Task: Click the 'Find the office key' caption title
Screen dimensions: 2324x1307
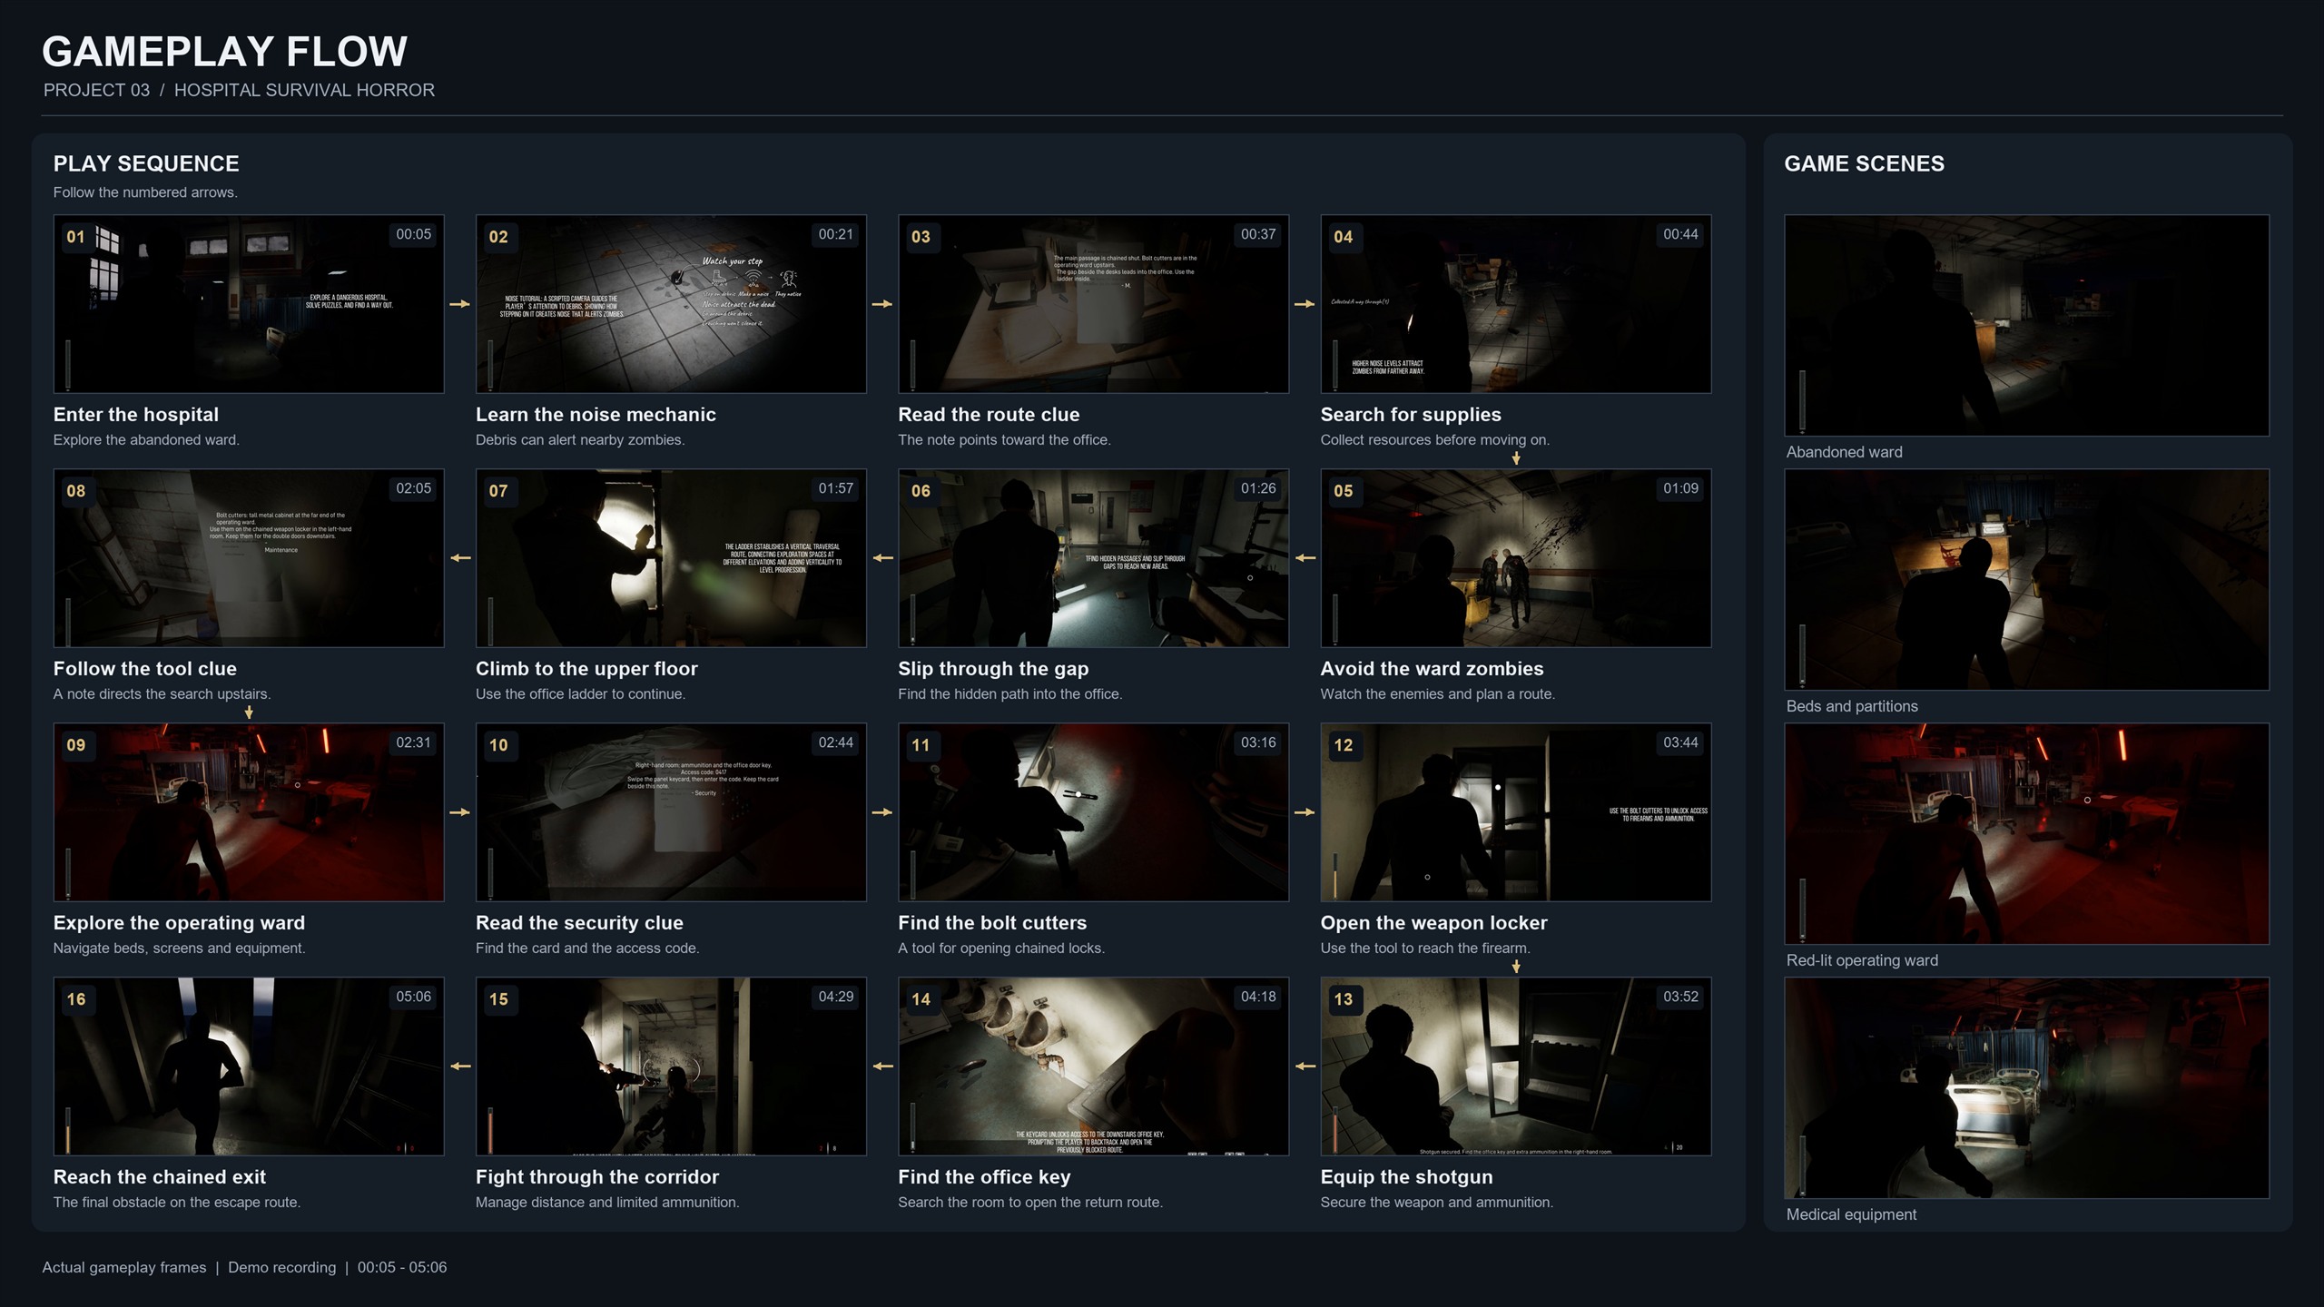Action: coord(984,1176)
